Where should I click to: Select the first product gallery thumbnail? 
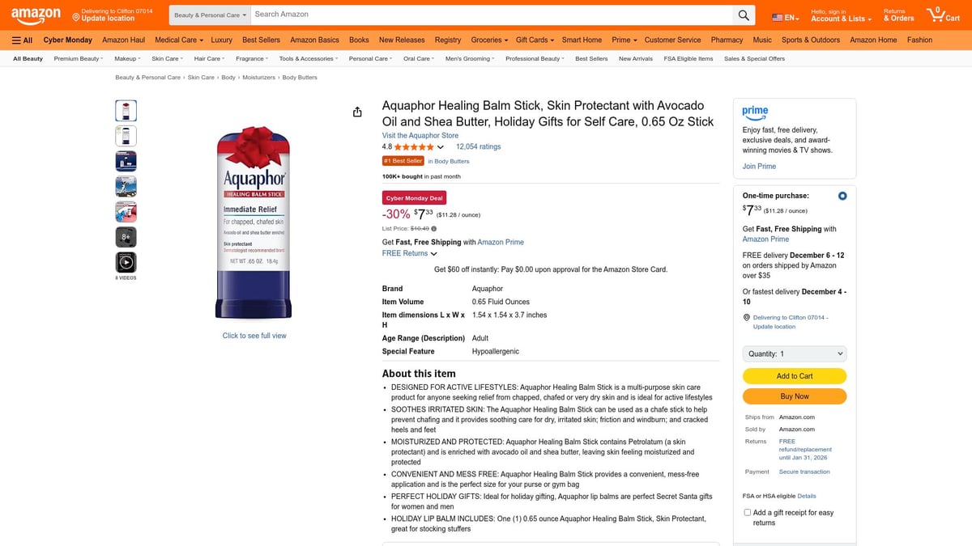click(126, 110)
